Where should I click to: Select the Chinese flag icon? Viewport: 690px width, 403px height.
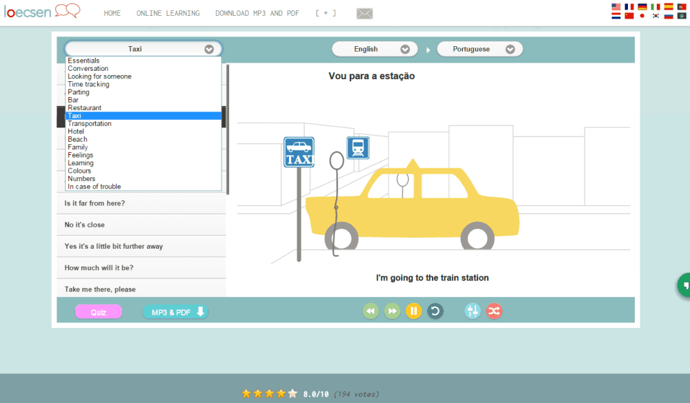point(629,16)
